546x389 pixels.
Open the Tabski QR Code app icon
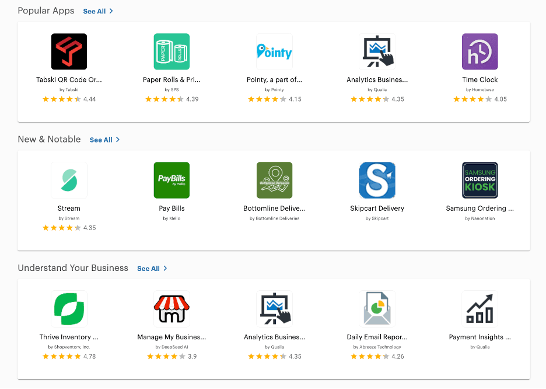pos(69,51)
